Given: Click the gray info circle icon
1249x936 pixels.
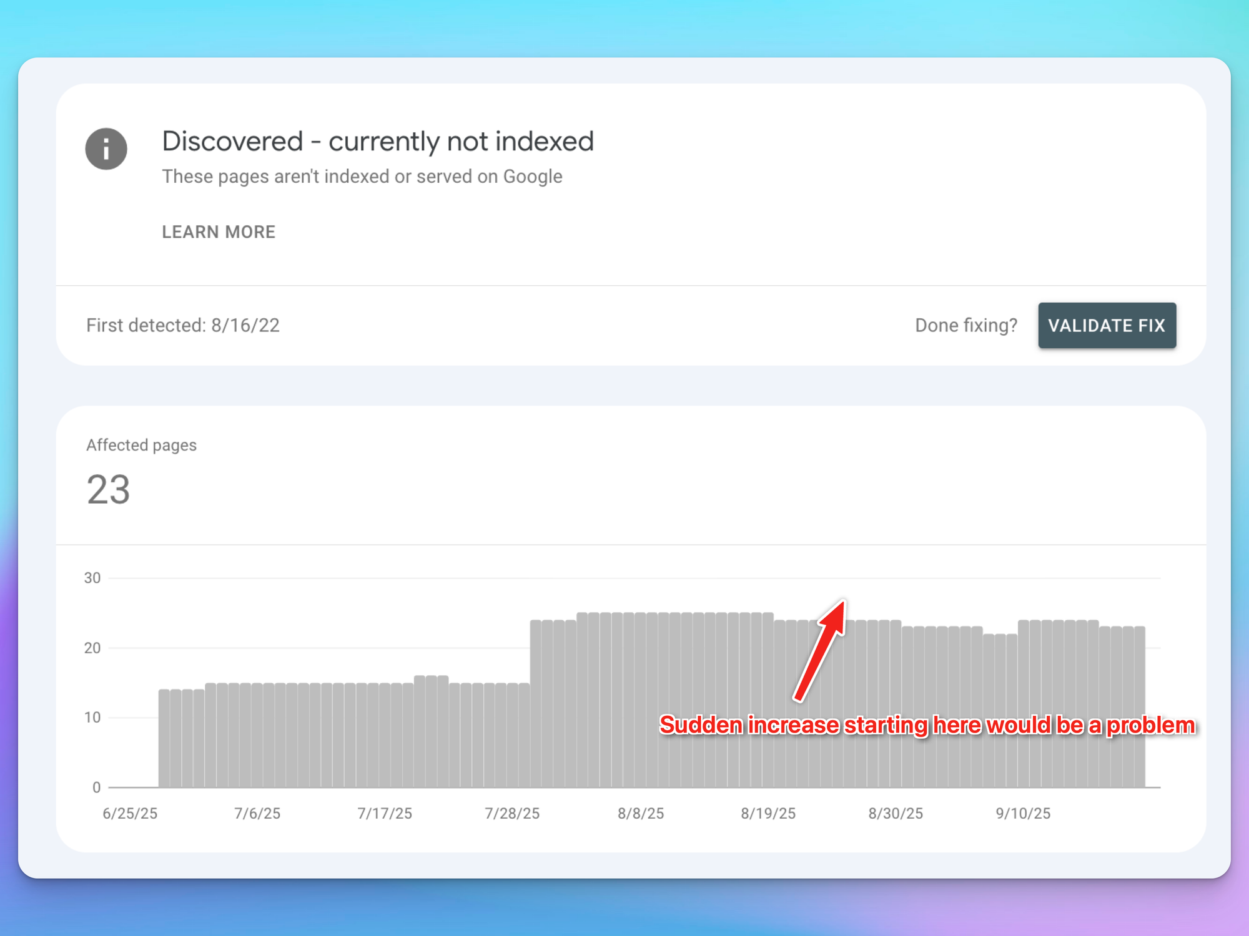Looking at the screenshot, I should point(106,149).
